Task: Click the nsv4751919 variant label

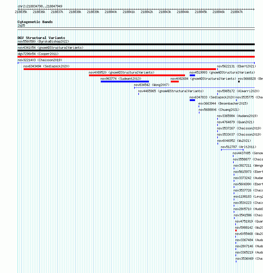Action: click(x=249, y=222)
